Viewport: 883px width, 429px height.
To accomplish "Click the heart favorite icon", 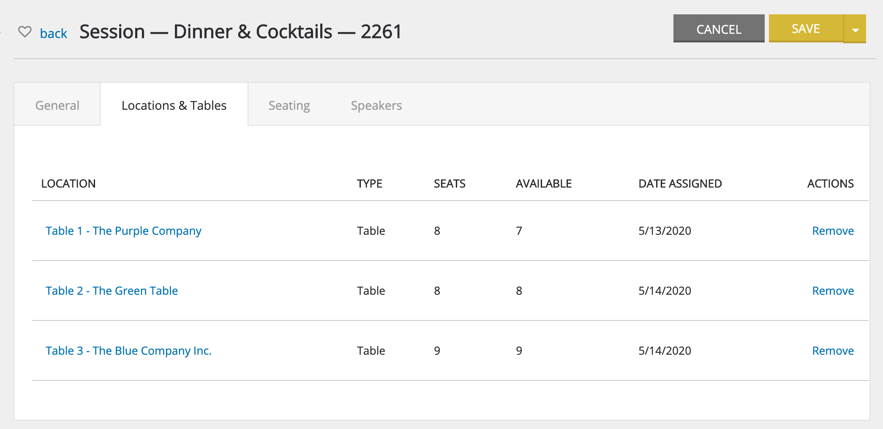I will tap(25, 32).
